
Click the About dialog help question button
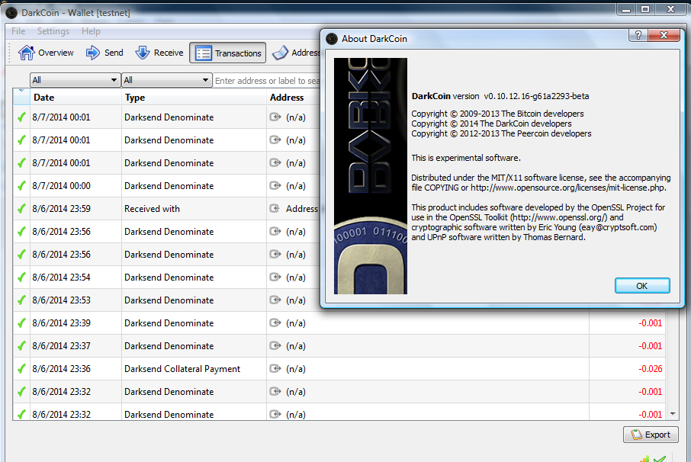click(638, 35)
